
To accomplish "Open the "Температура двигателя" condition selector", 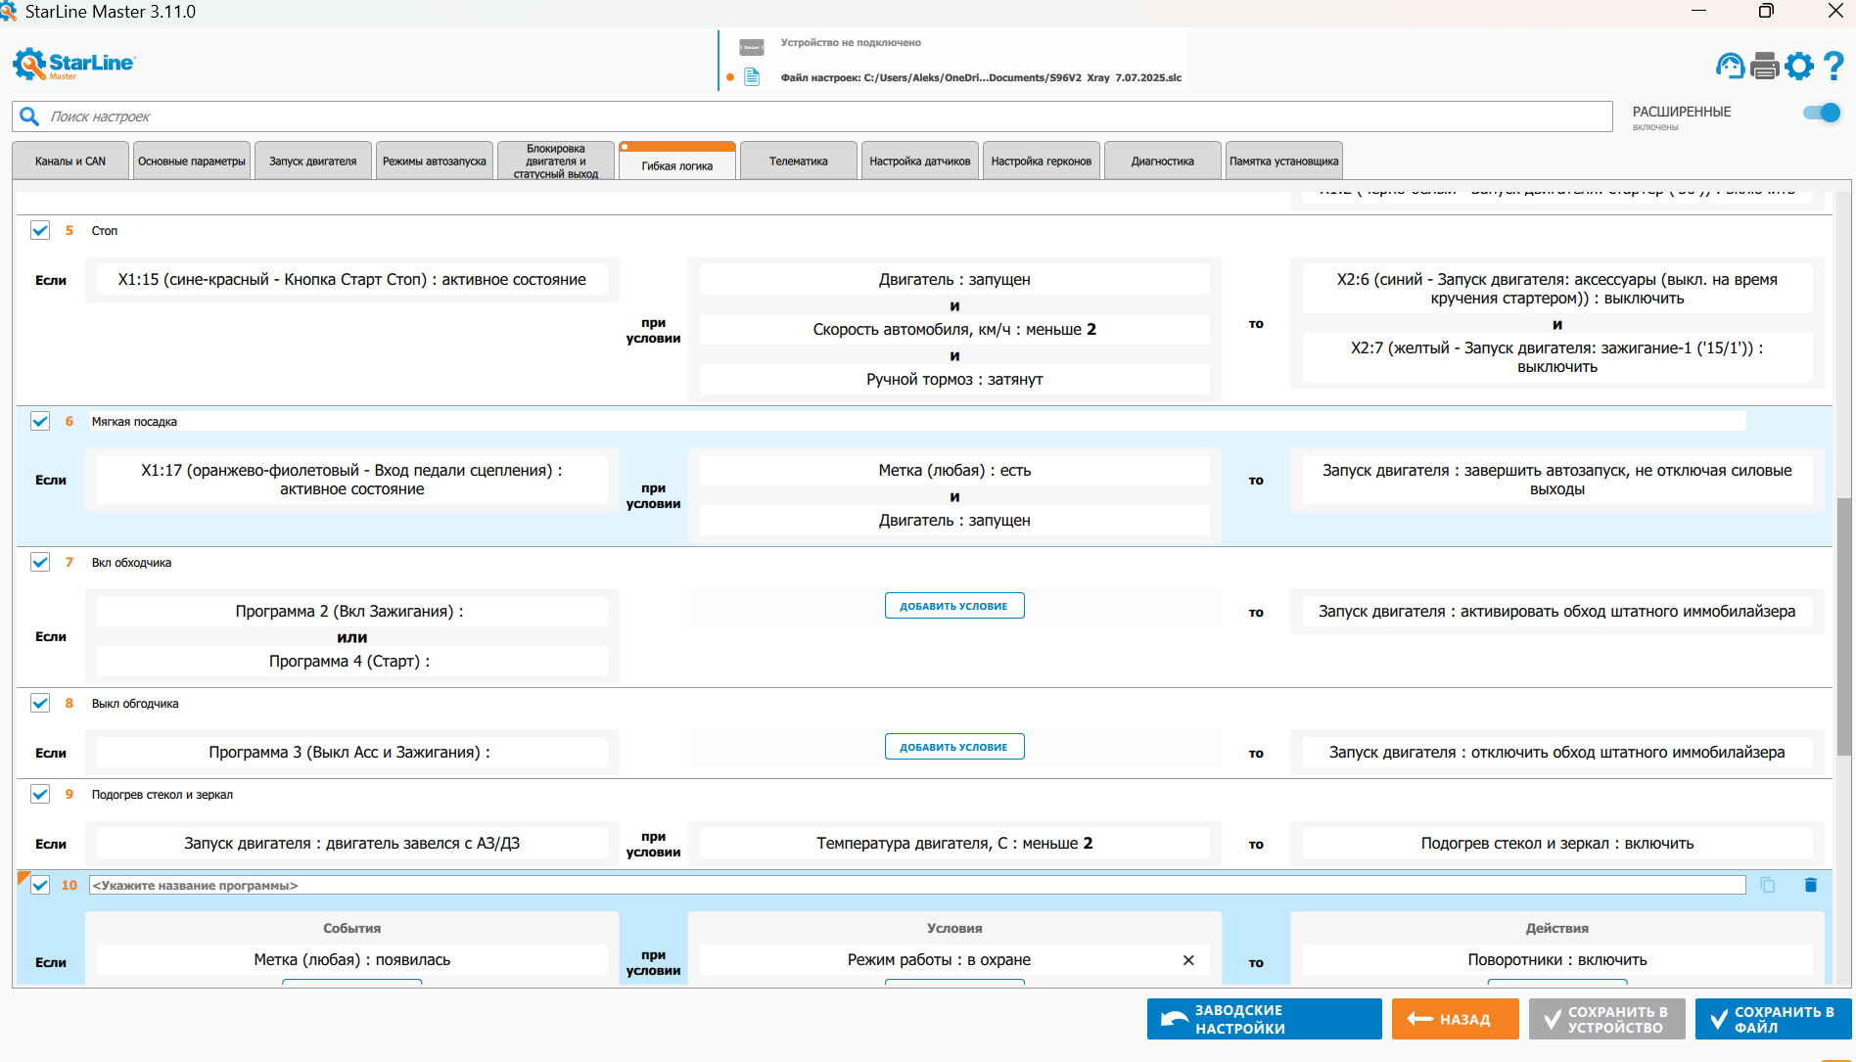I will (954, 844).
